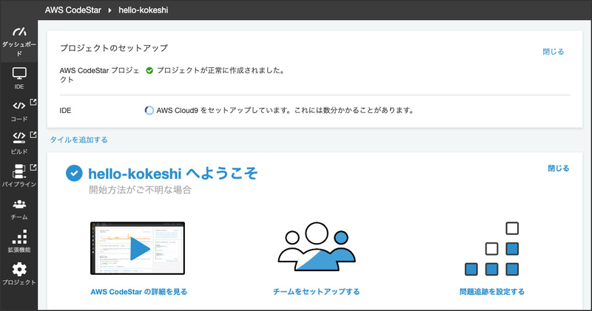Click the team people illustration
This screenshot has height=311, width=592.
tap(317, 247)
